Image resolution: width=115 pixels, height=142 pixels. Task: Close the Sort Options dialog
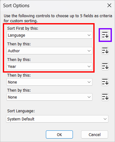click(x=109, y=5)
